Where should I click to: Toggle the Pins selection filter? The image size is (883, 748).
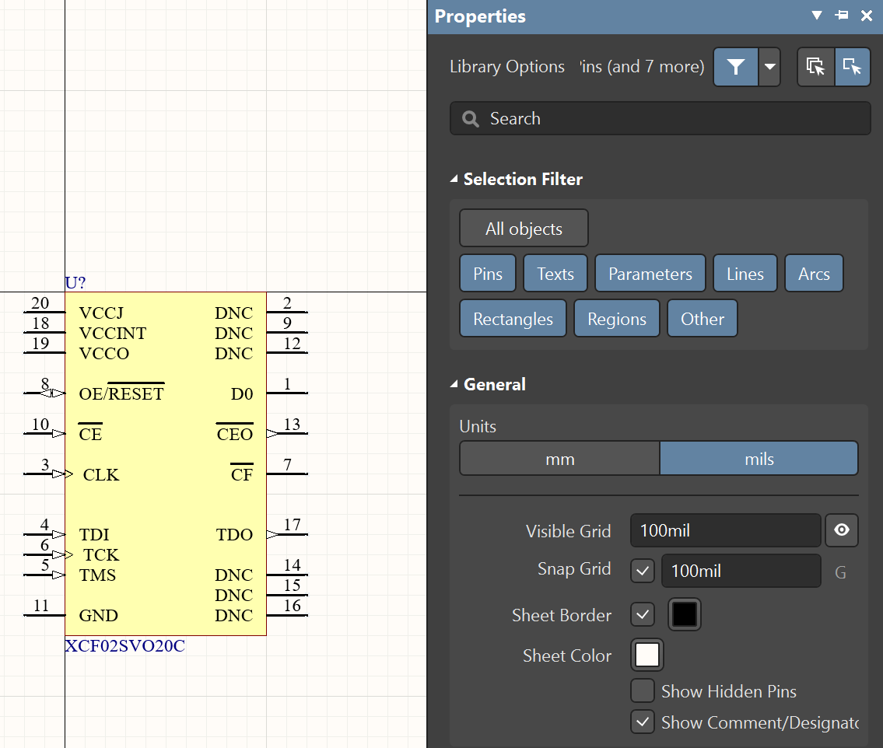488,274
